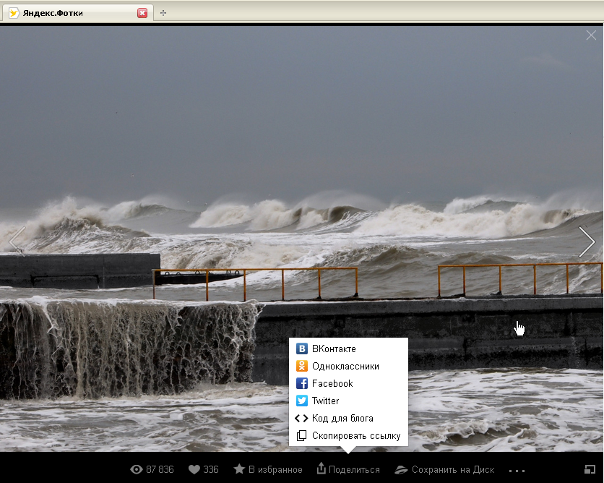
Task: Share the photo to Одноклассники
Action: click(x=345, y=366)
